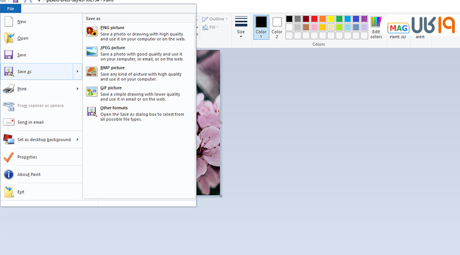Click the BMP picture icon
The width and height of the screenshot is (460, 255).
click(91, 72)
